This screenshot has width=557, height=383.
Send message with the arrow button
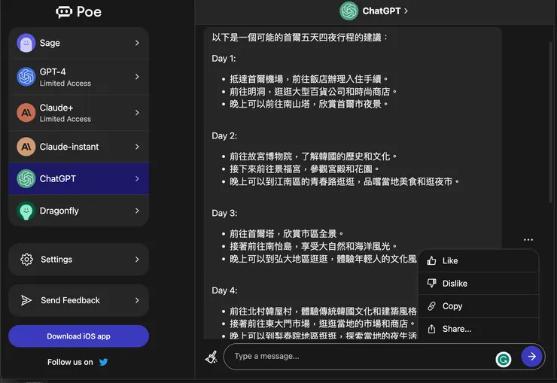(531, 357)
